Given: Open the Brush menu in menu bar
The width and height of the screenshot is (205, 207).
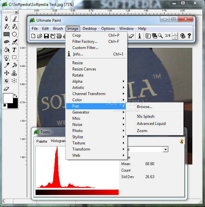Looking at the screenshot, I should 58,29.
